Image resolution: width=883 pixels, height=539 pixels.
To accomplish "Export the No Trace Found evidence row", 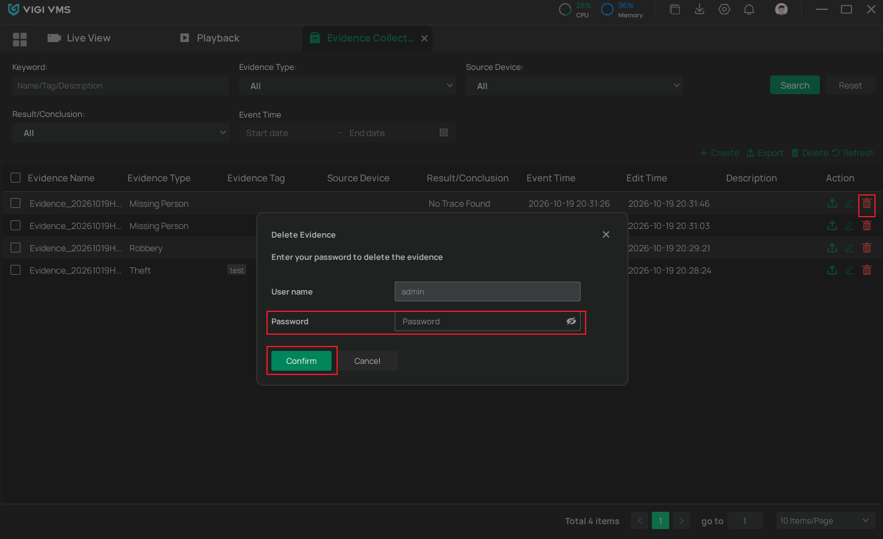I will (x=832, y=204).
